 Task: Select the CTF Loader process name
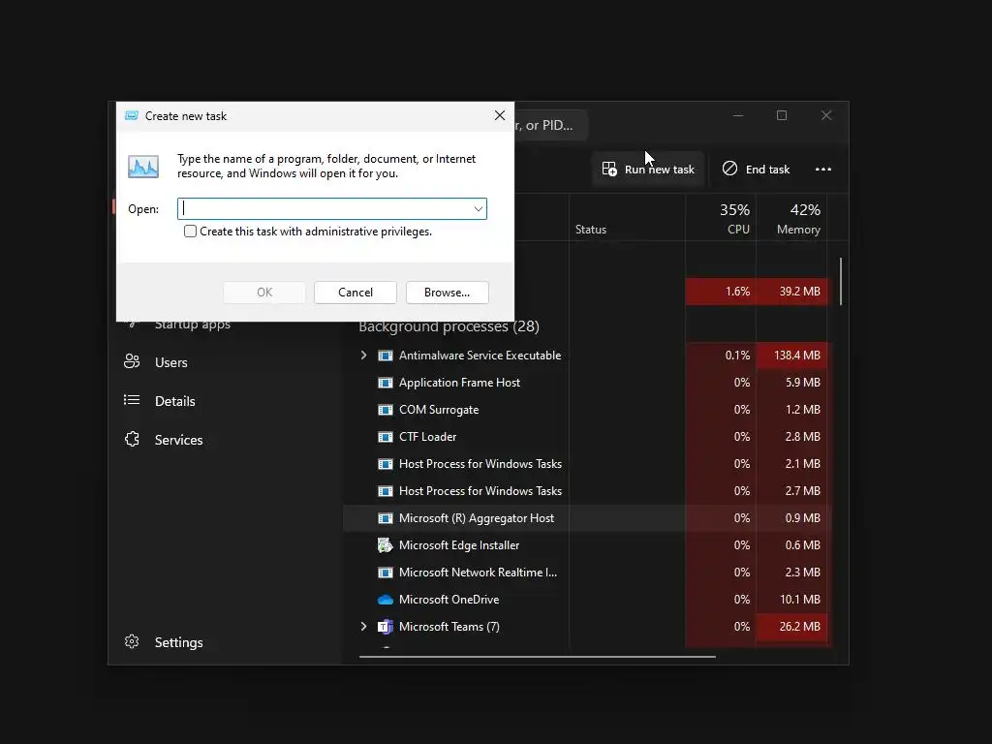427,437
